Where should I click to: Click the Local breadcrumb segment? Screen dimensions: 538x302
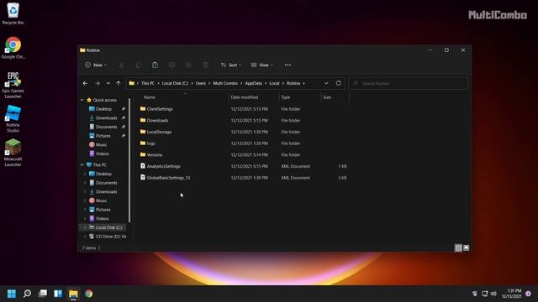coord(274,83)
